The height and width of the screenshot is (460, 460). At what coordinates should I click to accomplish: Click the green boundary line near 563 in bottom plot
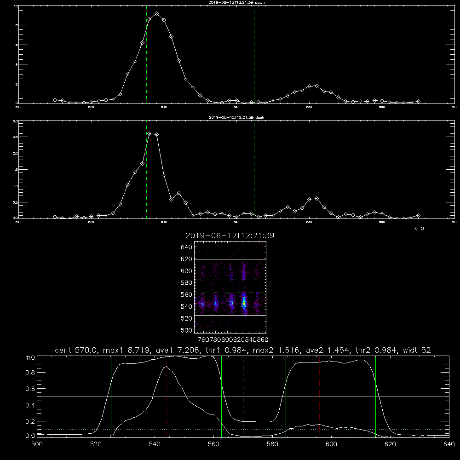pos(222,396)
